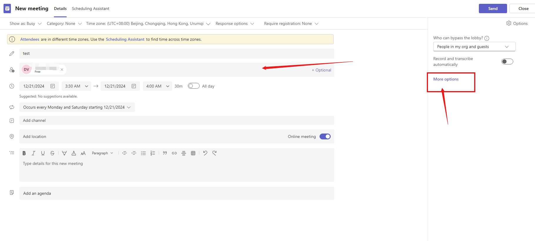The image size is (535, 241).
Task: Insert a hyperlink in the details
Action: (x=174, y=153)
